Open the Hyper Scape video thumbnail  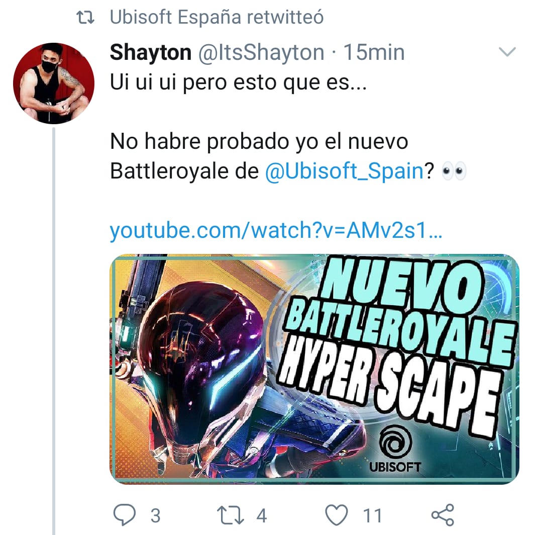pos(314,369)
